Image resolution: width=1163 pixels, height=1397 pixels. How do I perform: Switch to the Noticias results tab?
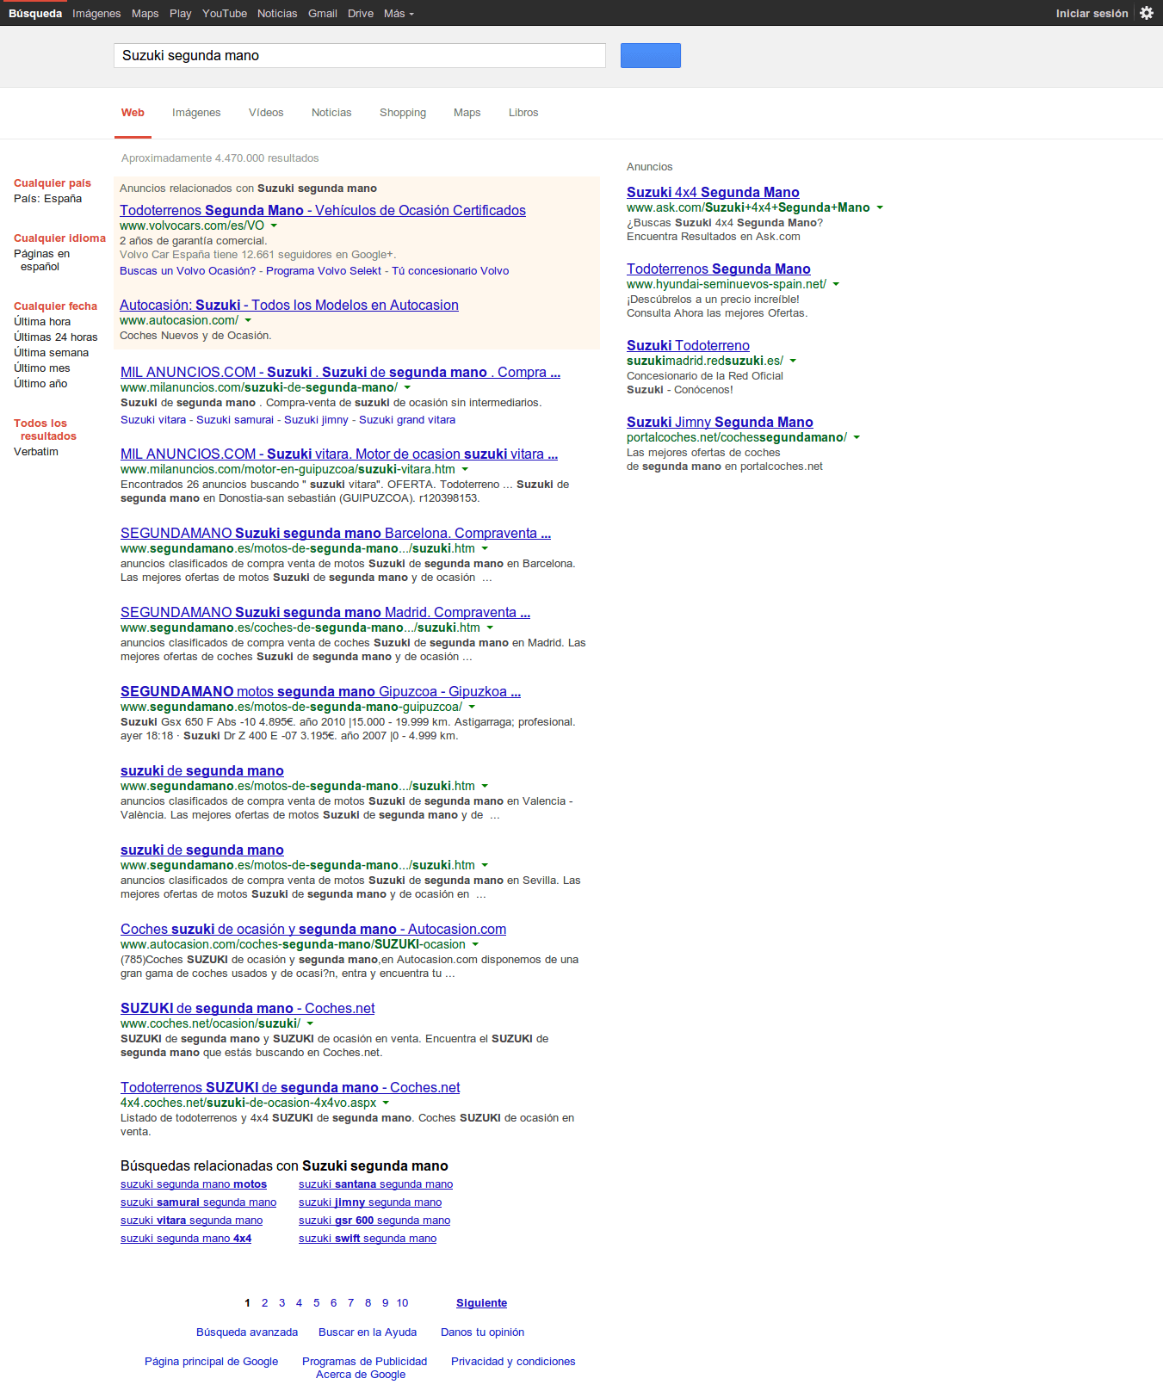point(331,113)
